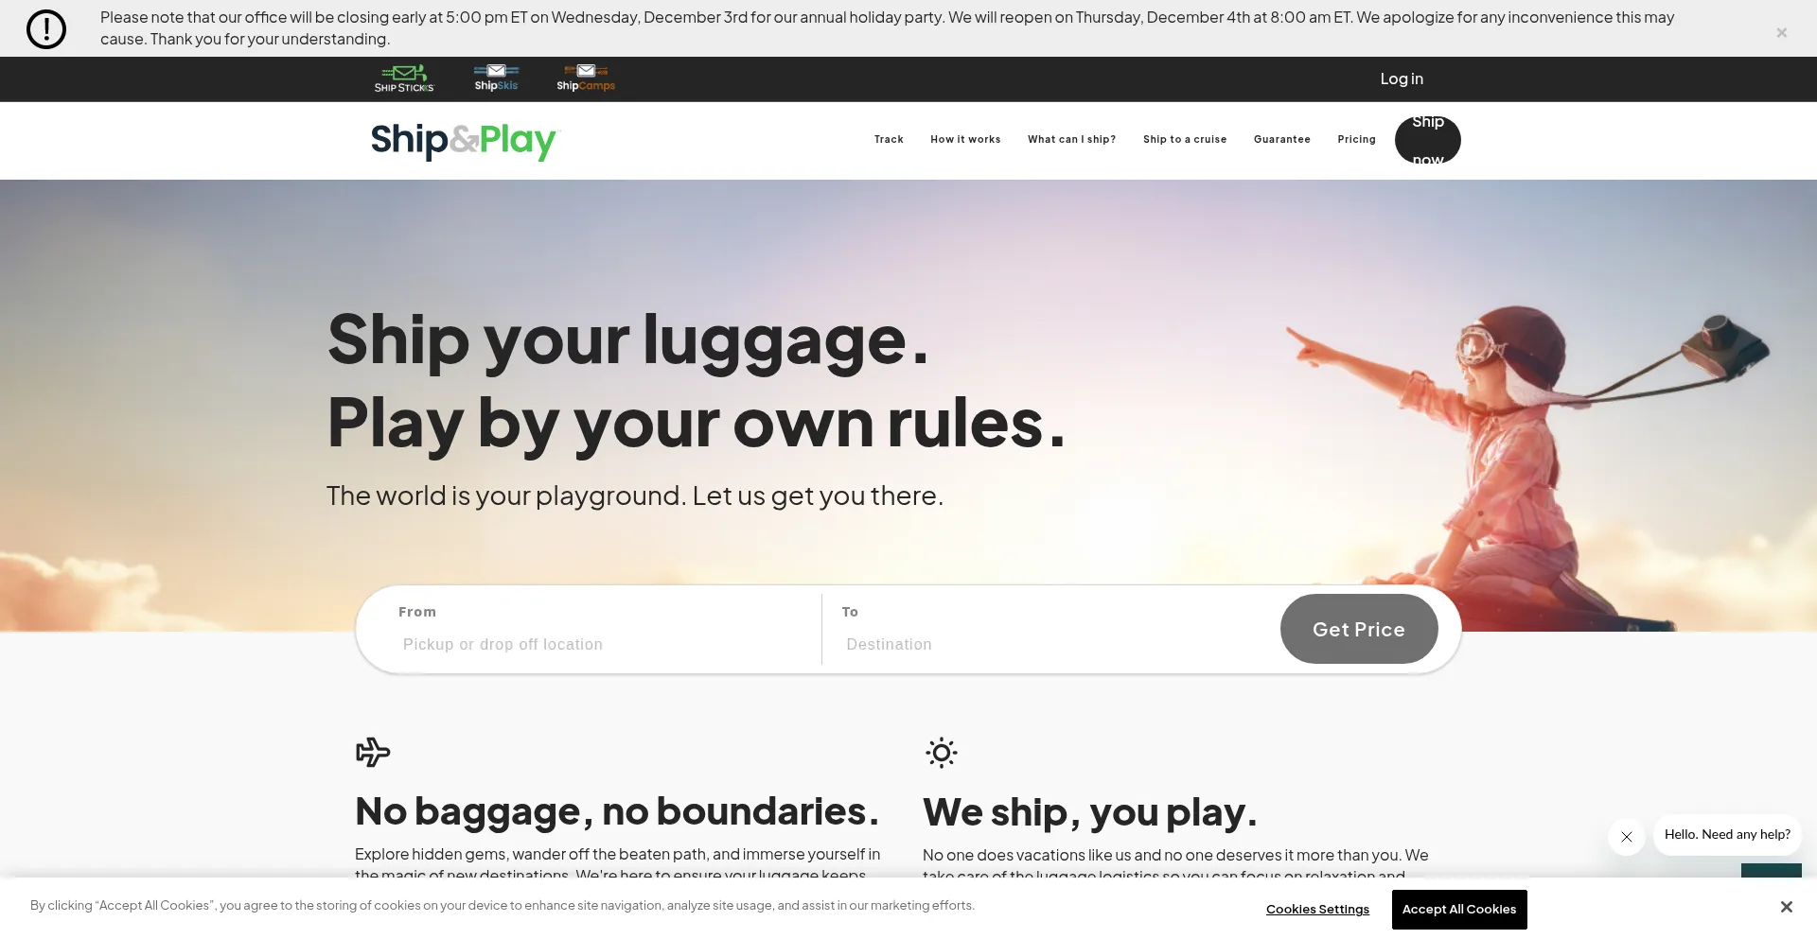Open the ShipCamps site logo

586,78
